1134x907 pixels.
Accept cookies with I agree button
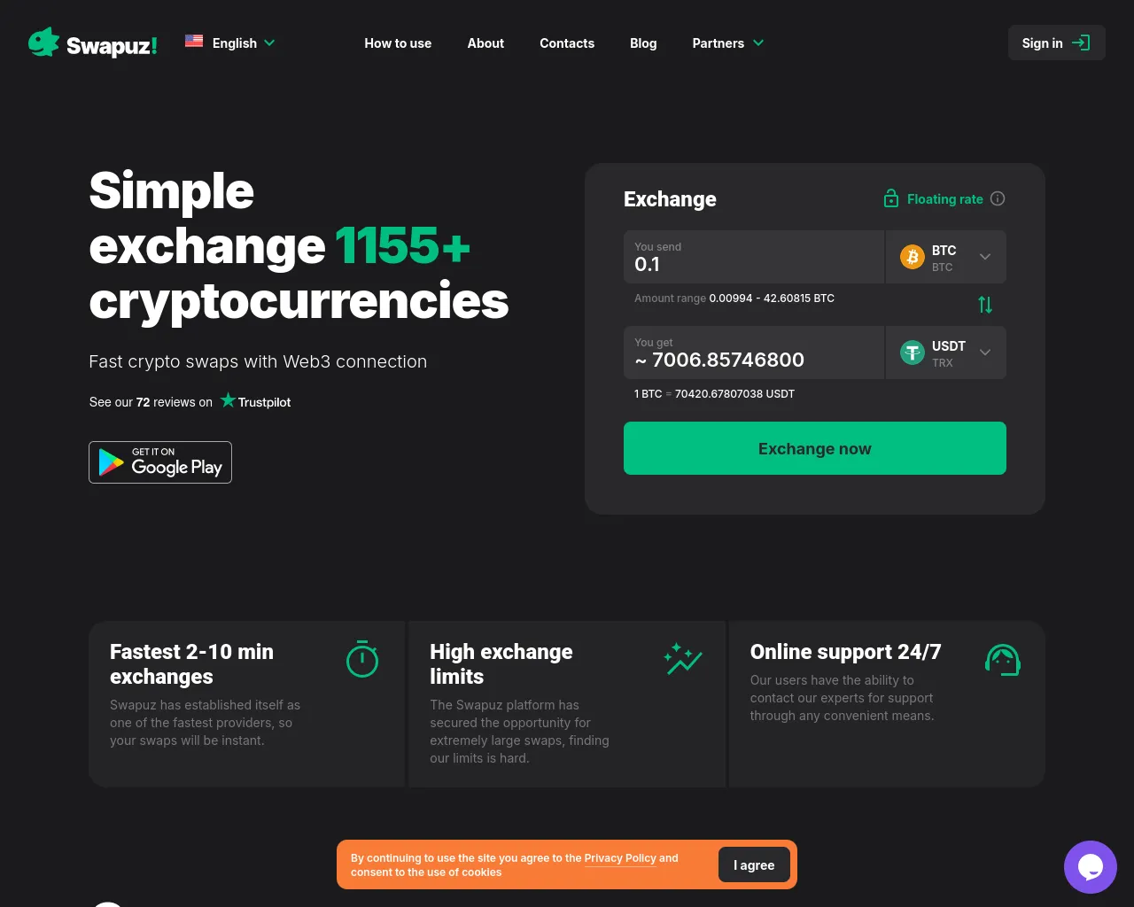click(x=754, y=865)
